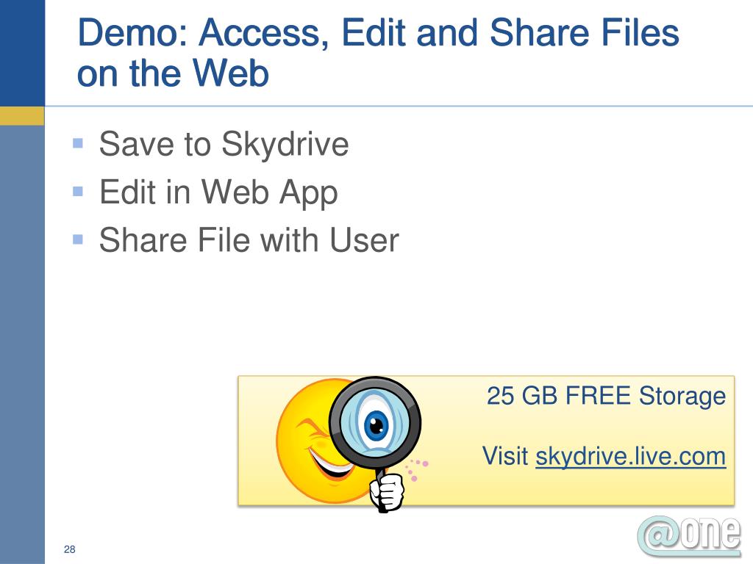
Task: Click the gold accent block on the left bar
Action: coord(22,116)
